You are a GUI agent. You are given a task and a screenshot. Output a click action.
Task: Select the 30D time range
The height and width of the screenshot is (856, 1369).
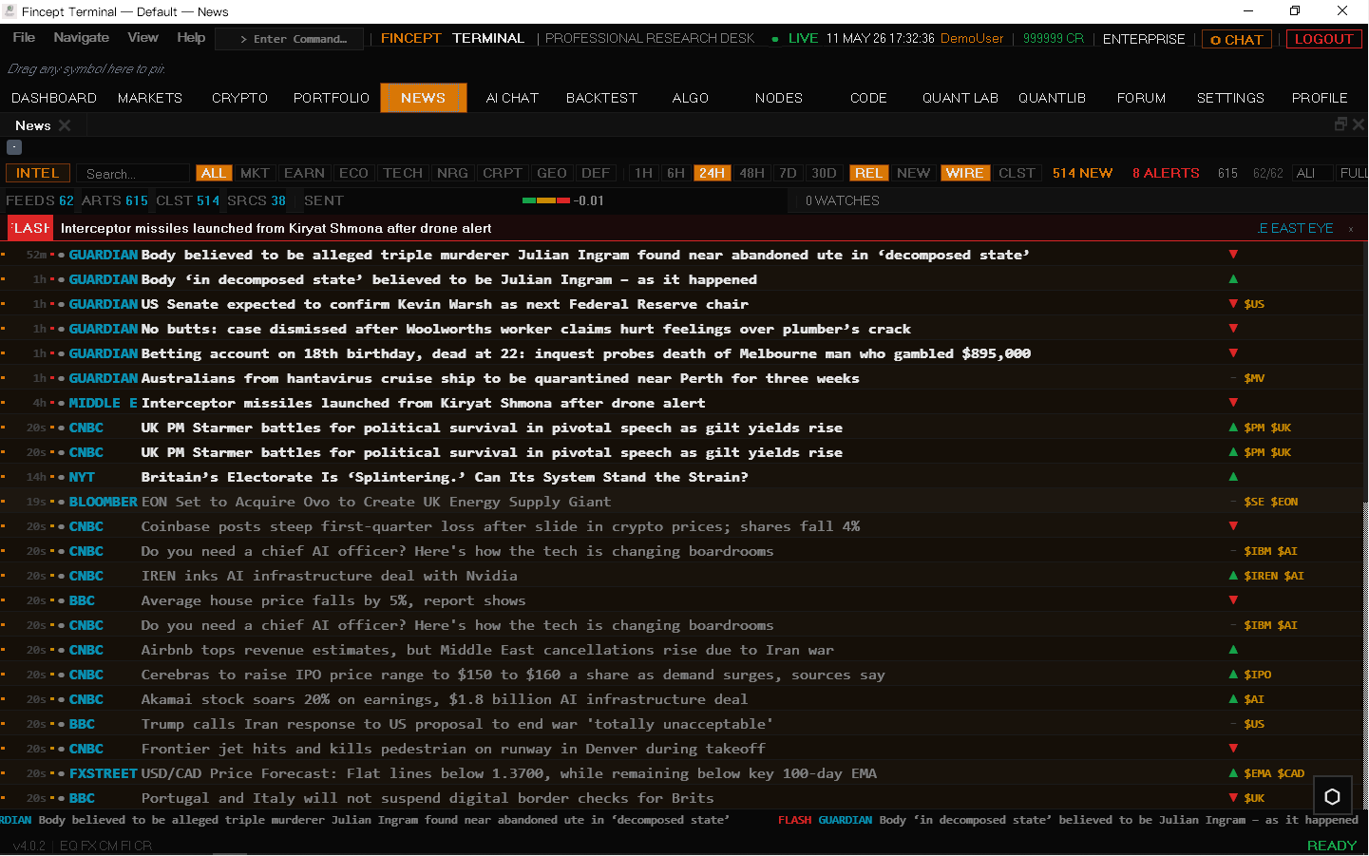824,173
